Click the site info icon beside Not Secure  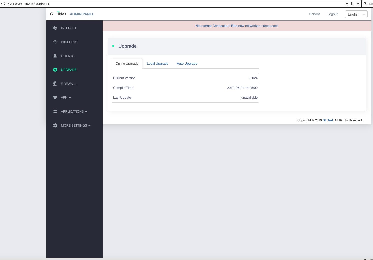point(3,4)
